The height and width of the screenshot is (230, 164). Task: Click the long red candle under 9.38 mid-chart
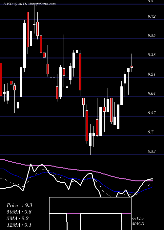pyautogui.click(x=80, y=72)
